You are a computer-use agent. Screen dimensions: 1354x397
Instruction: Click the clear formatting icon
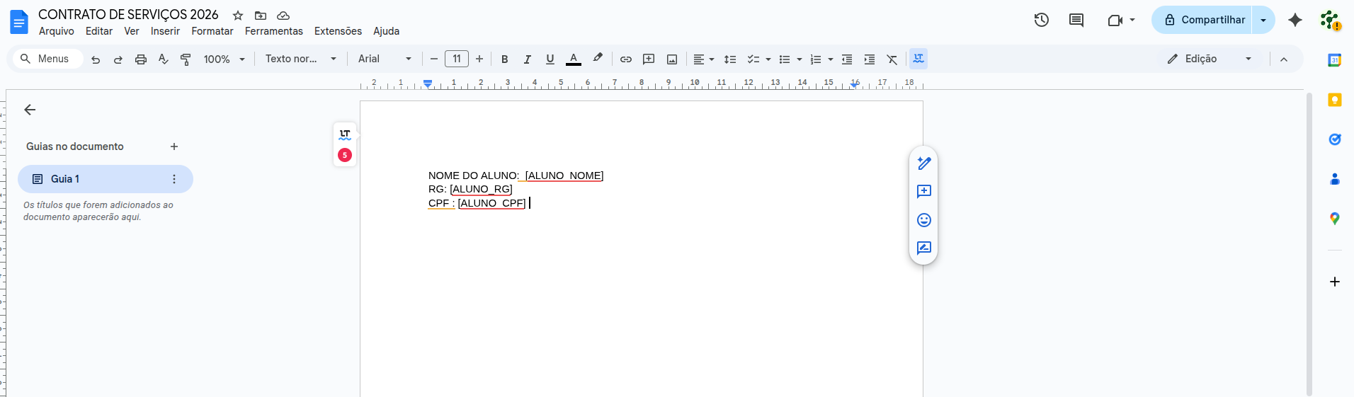pyautogui.click(x=892, y=59)
